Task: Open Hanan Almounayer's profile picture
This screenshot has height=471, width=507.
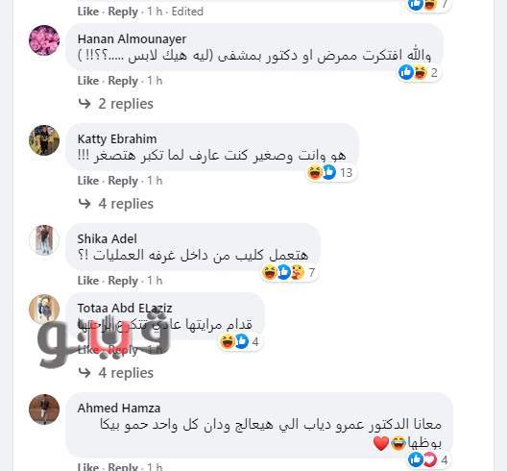Action: (44, 40)
